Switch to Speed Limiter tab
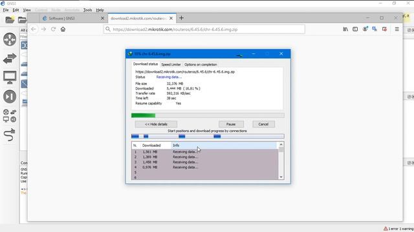 [171, 64]
